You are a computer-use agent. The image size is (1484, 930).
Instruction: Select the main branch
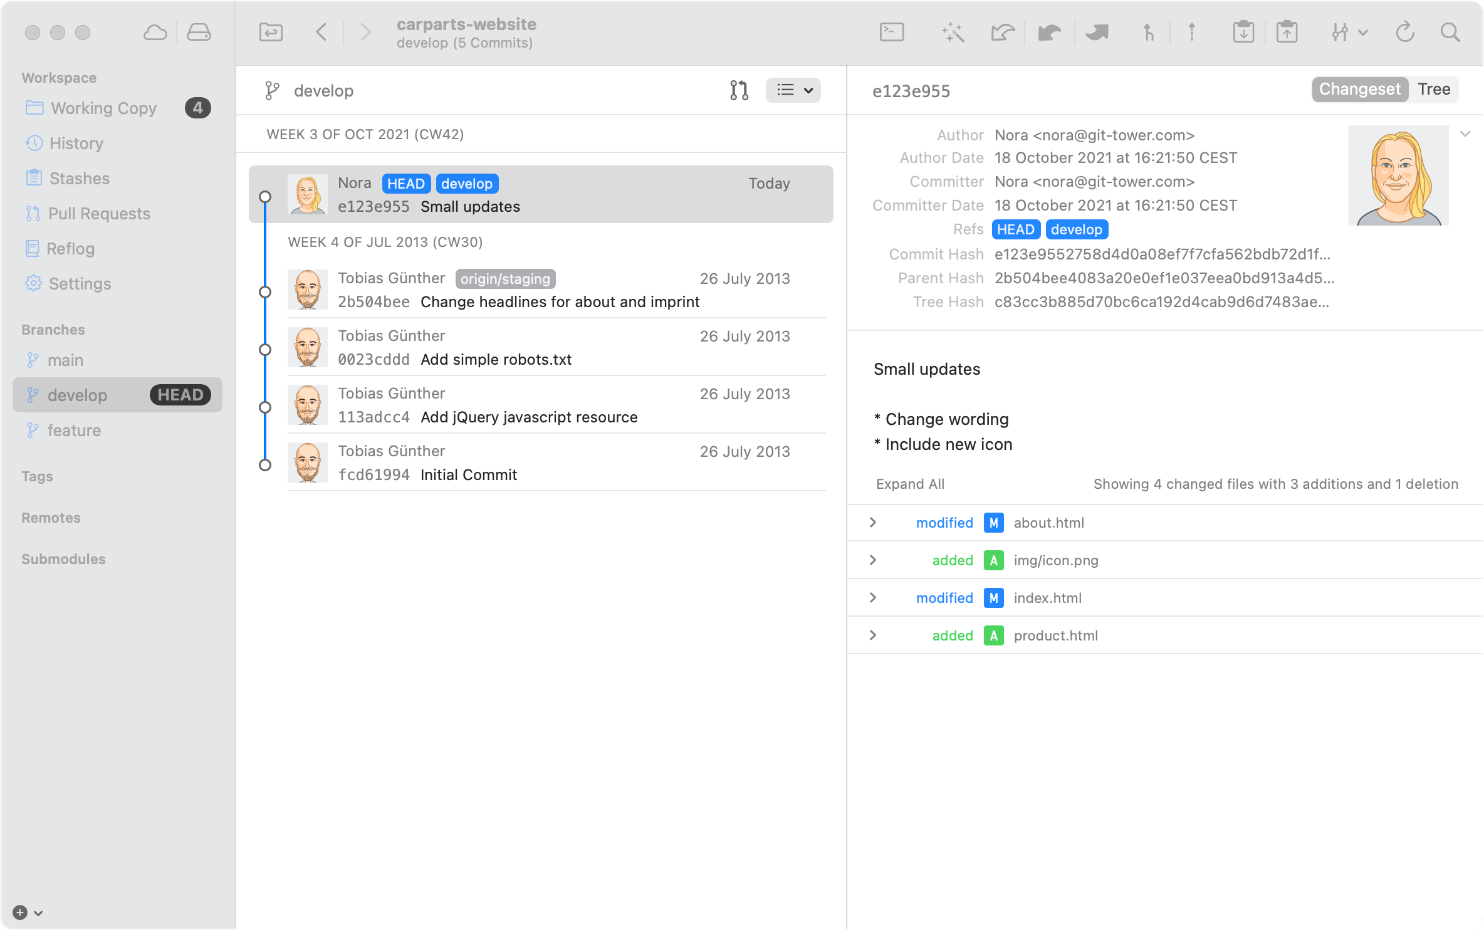[65, 360]
